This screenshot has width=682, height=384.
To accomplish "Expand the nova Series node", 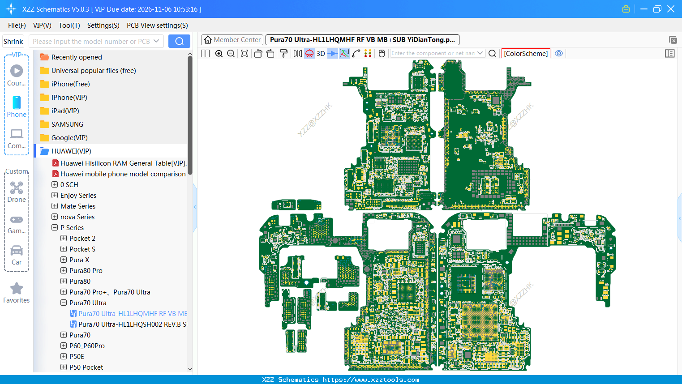I will 55,217.
